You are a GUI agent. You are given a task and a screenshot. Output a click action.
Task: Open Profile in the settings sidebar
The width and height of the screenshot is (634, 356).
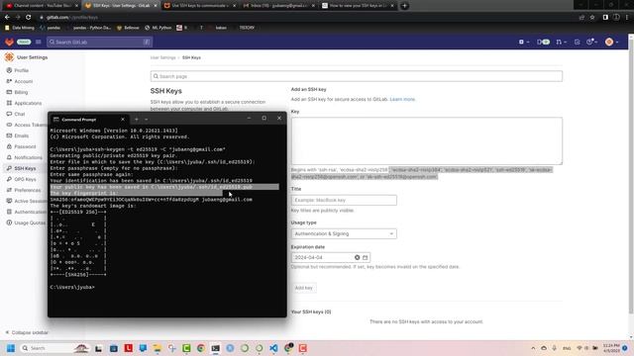[x=22, y=70]
